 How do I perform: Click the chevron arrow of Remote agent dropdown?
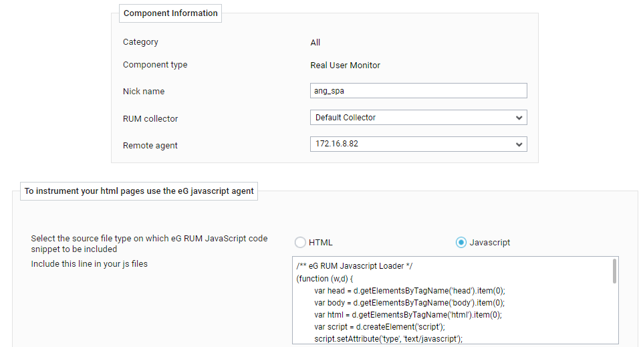pyautogui.click(x=519, y=144)
